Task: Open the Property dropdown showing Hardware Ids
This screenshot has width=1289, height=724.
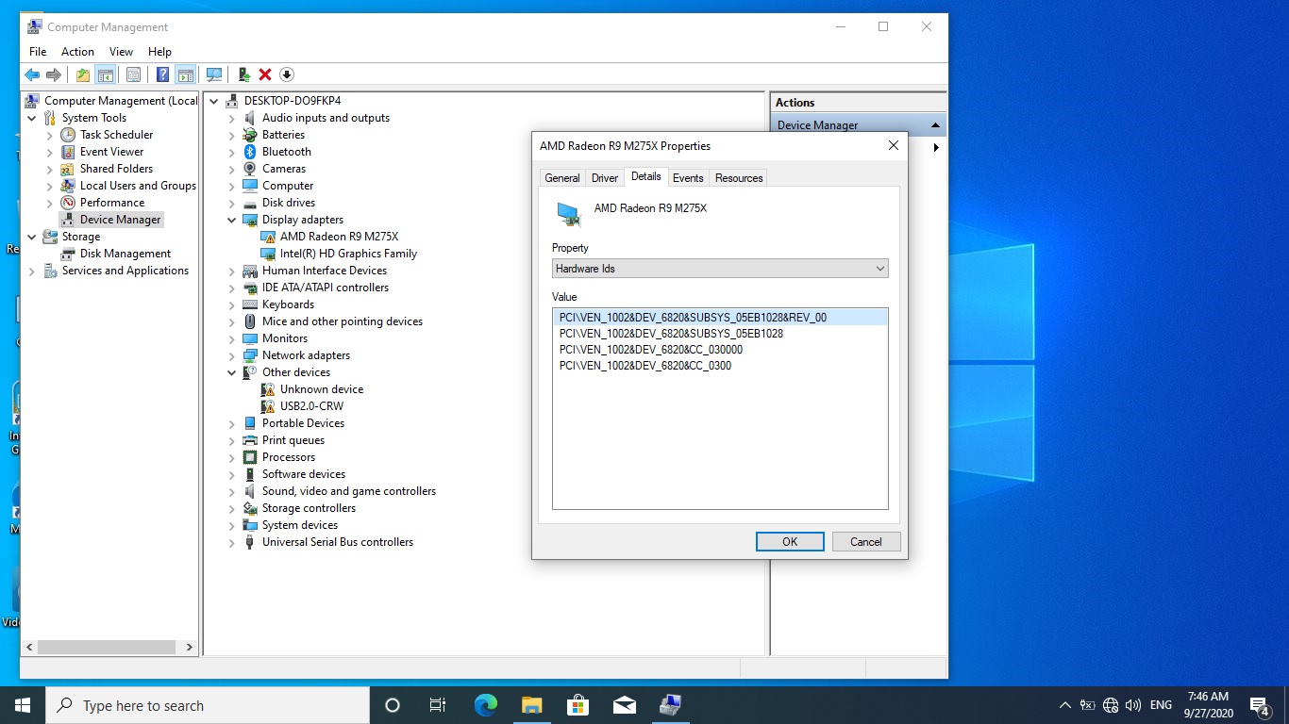Action: pyautogui.click(x=719, y=269)
